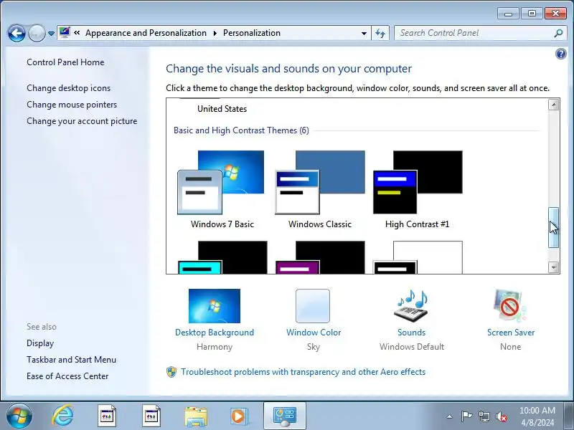This screenshot has width=574, height=430.
Task: Open first script file taskbar icon
Action: [107, 416]
